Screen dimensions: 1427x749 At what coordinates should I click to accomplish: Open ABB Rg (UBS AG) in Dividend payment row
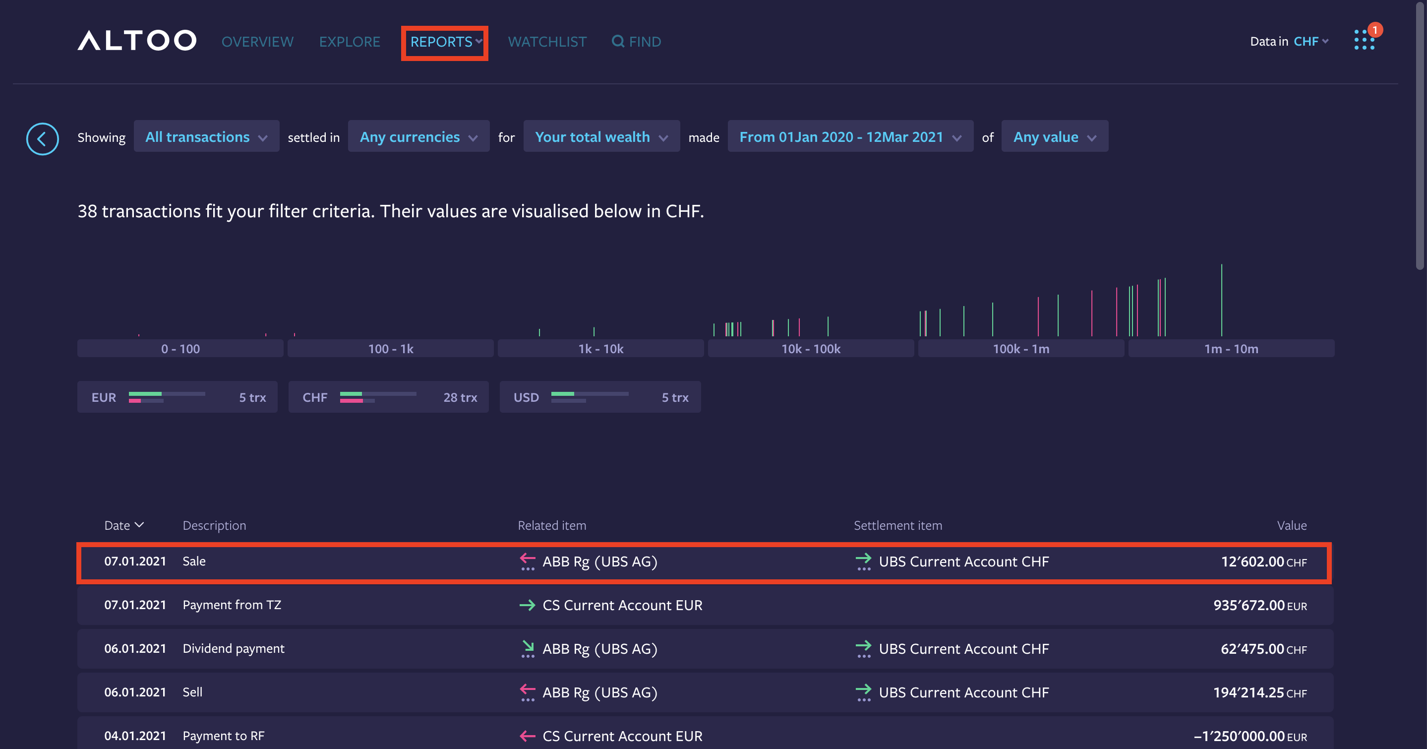tap(600, 649)
